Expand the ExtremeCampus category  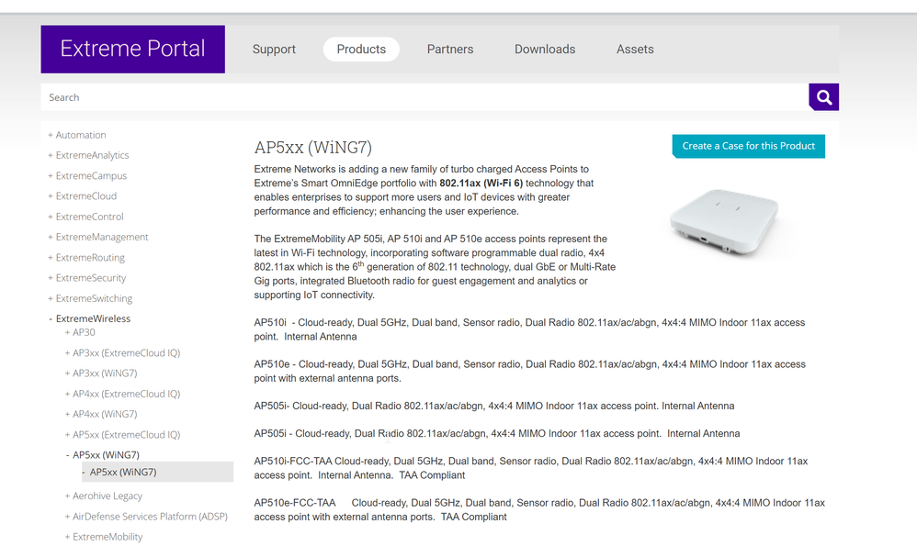coord(87,176)
